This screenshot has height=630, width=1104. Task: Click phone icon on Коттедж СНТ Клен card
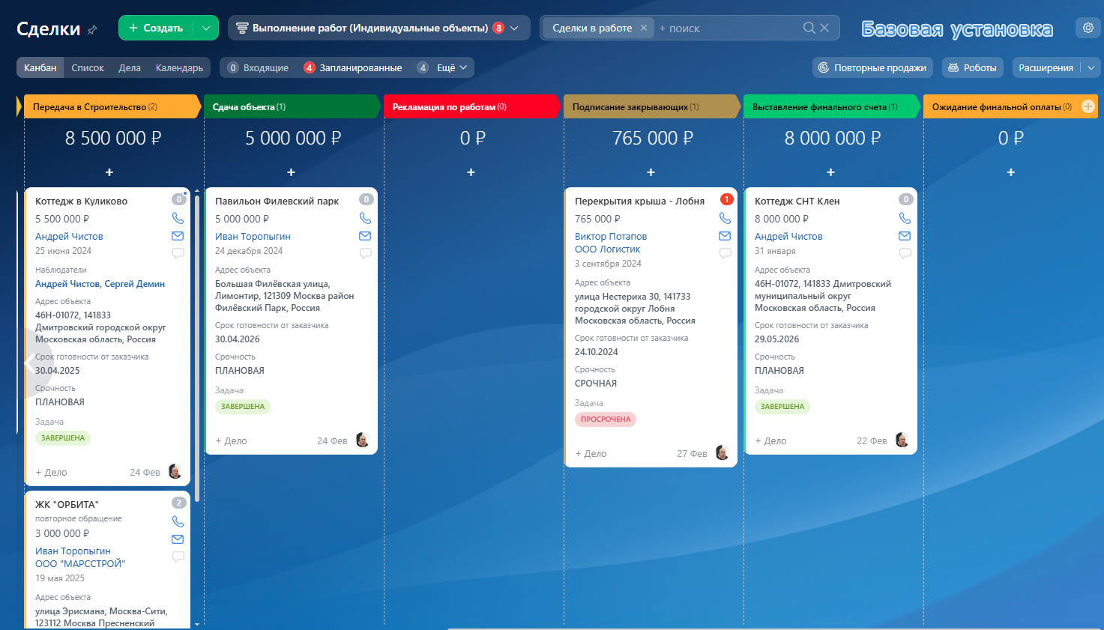pos(905,218)
